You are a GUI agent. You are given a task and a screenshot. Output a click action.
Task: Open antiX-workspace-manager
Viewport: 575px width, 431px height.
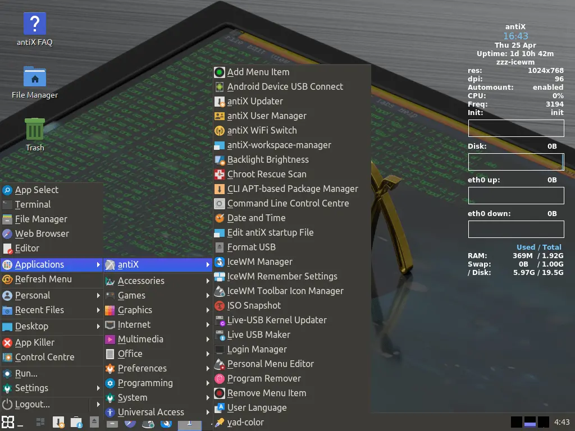(x=292, y=145)
